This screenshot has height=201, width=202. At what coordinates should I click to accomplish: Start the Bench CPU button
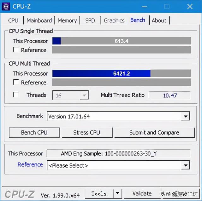tap(34, 133)
